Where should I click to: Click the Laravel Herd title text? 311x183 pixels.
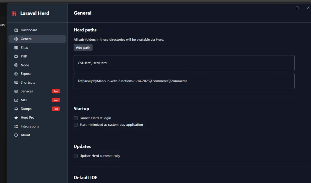[x=35, y=13]
